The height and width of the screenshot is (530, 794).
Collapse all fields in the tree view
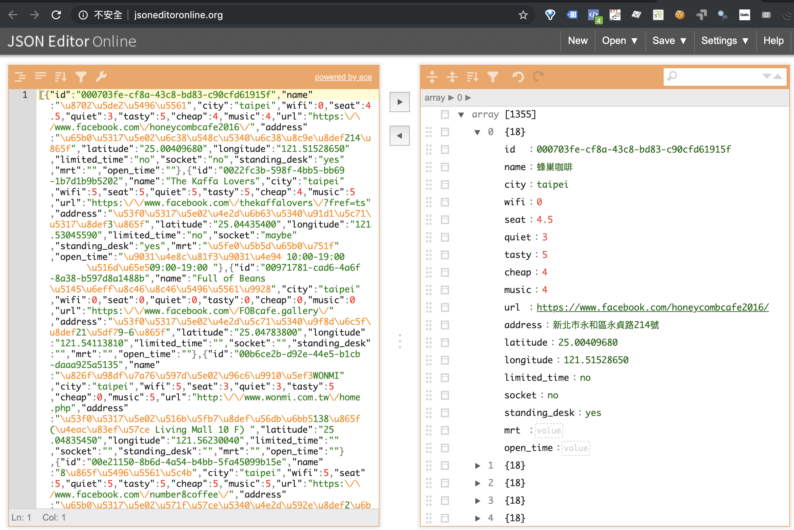click(453, 77)
